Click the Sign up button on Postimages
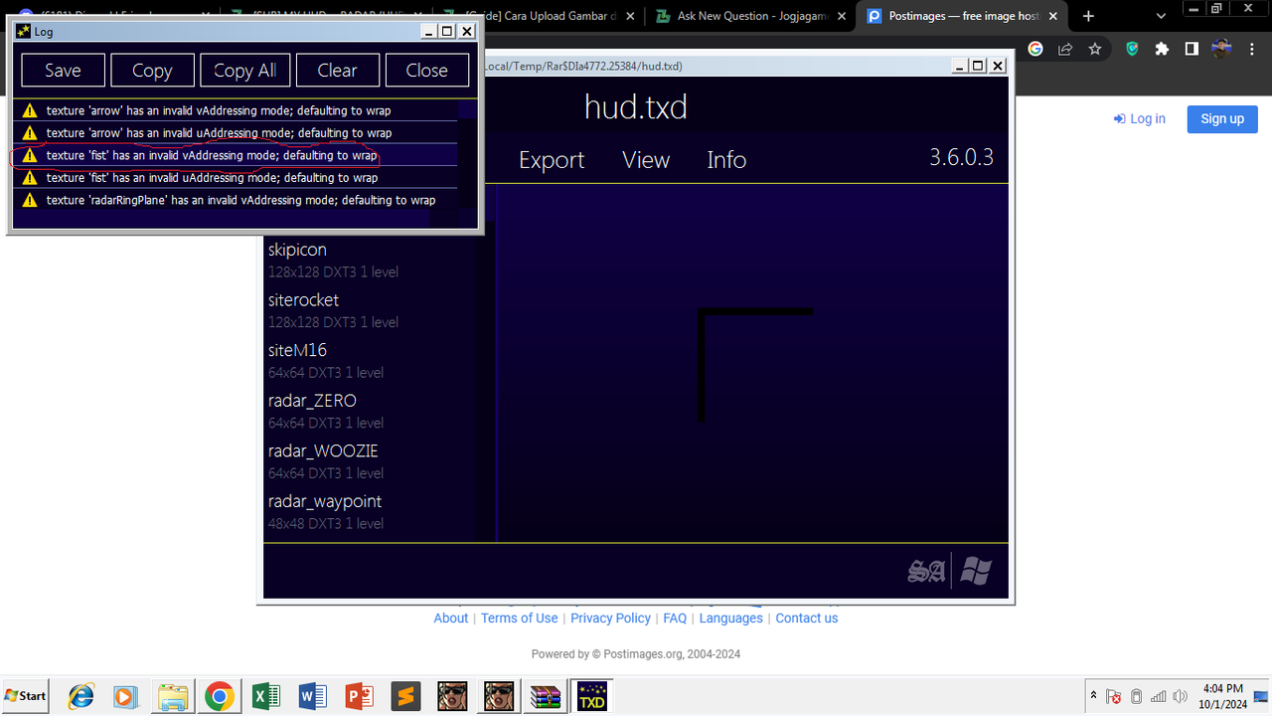 pos(1221,118)
